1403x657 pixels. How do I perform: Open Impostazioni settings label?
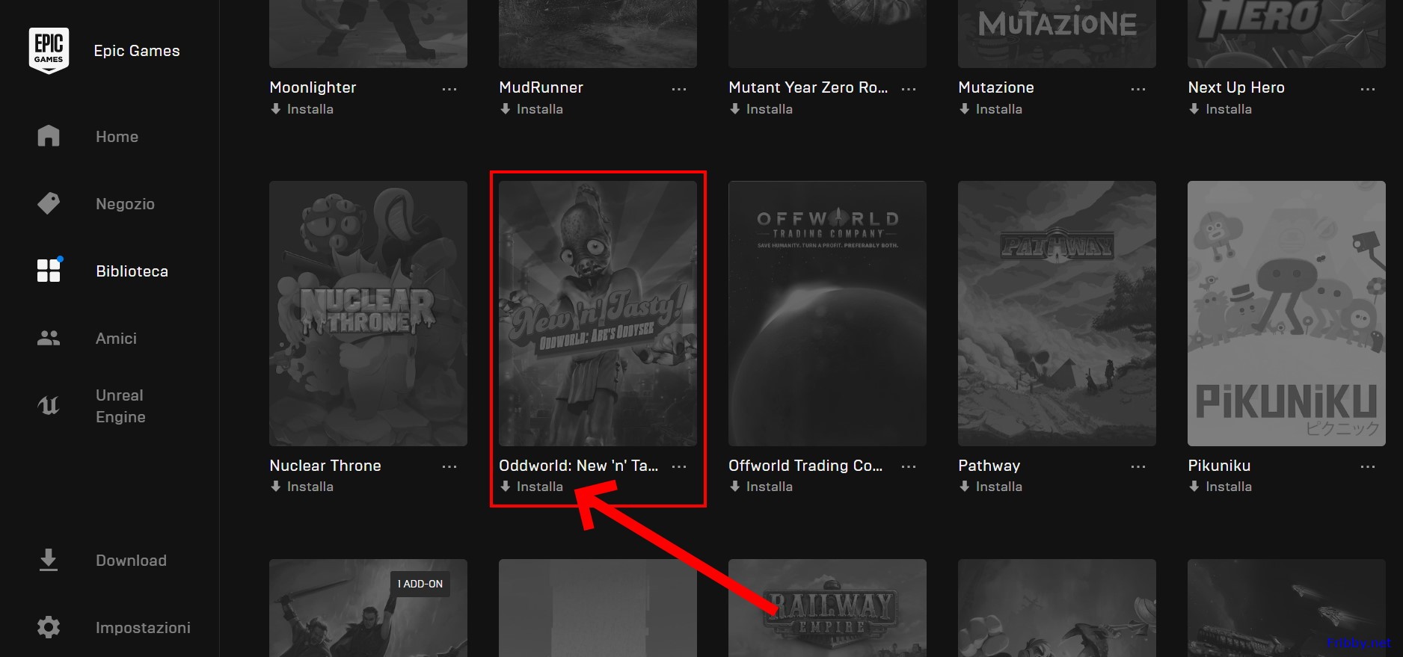(143, 628)
